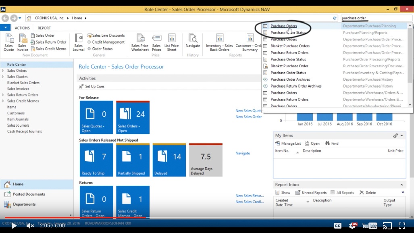Click the Navigate history icon in ribbon
Image resolution: width=414 pixels, height=233 pixels.
(x=193, y=41)
